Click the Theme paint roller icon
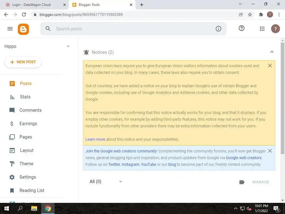 click(x=12, y=164)
